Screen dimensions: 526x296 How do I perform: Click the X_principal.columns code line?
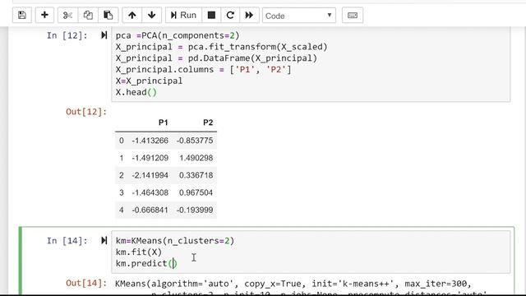[x=203, y=70]
